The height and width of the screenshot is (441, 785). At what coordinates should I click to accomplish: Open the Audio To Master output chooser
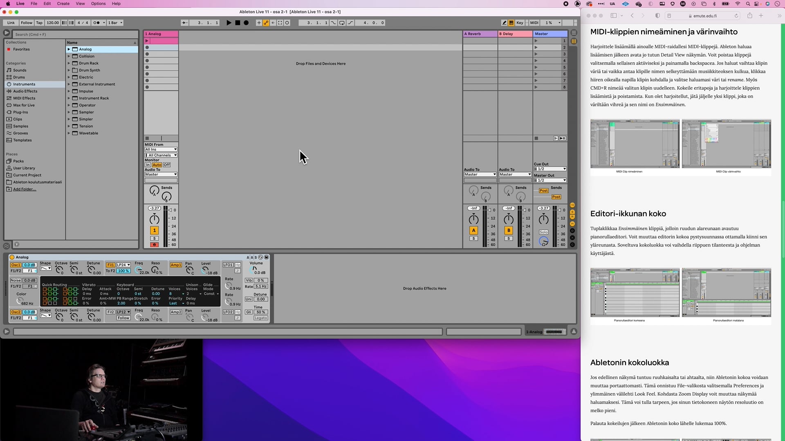click(161, 174)
